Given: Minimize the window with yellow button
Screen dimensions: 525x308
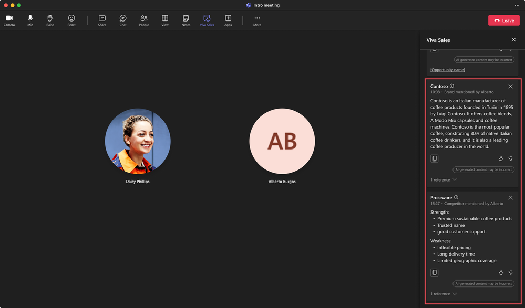Looking at the screenshot, I should tap(13, 5).
